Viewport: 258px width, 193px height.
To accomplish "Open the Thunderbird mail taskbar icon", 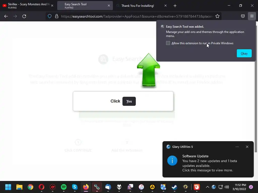I will point(108,187).
